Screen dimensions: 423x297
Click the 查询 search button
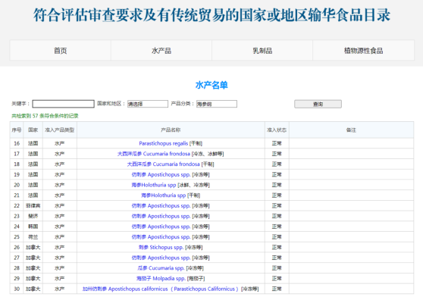pos(318,104)
